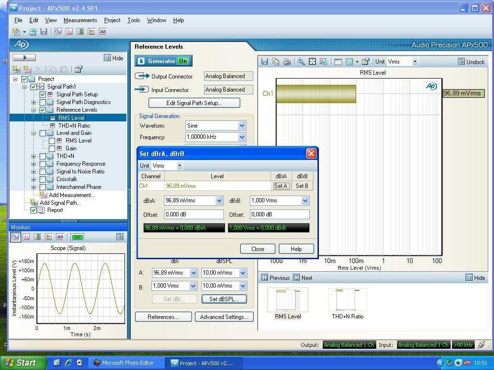Screen dimensions: 494x370
Task: Toggle the Report checkbox
Action: tap(33, 210)
